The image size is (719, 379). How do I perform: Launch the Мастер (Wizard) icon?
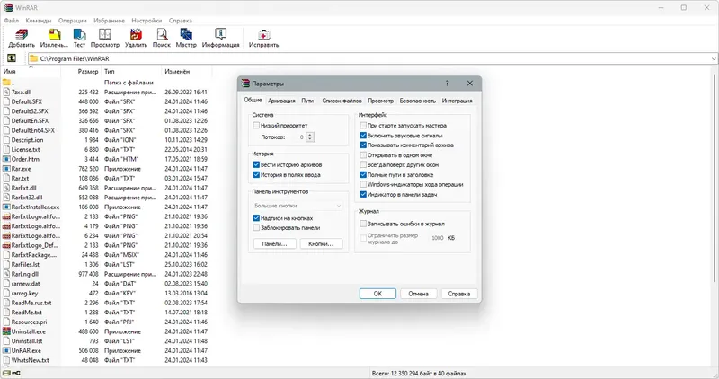pos(186,38)
